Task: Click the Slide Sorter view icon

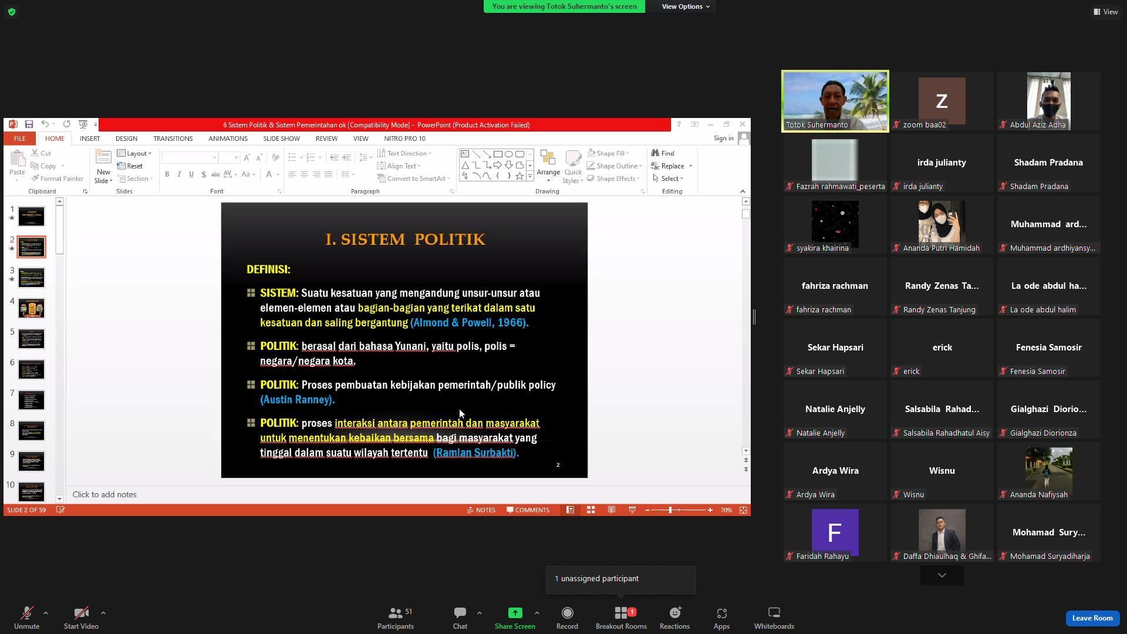Action: point(591,510)
